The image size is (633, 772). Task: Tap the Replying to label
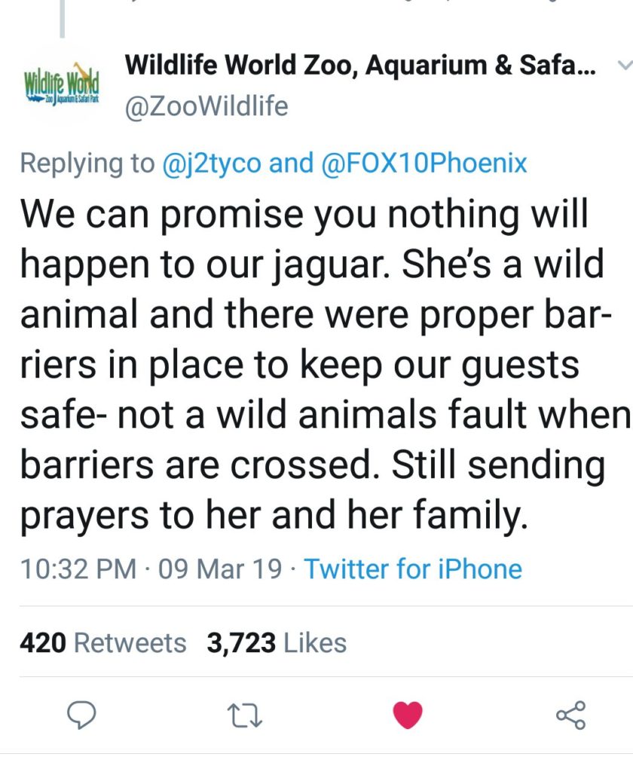[87, 163]
